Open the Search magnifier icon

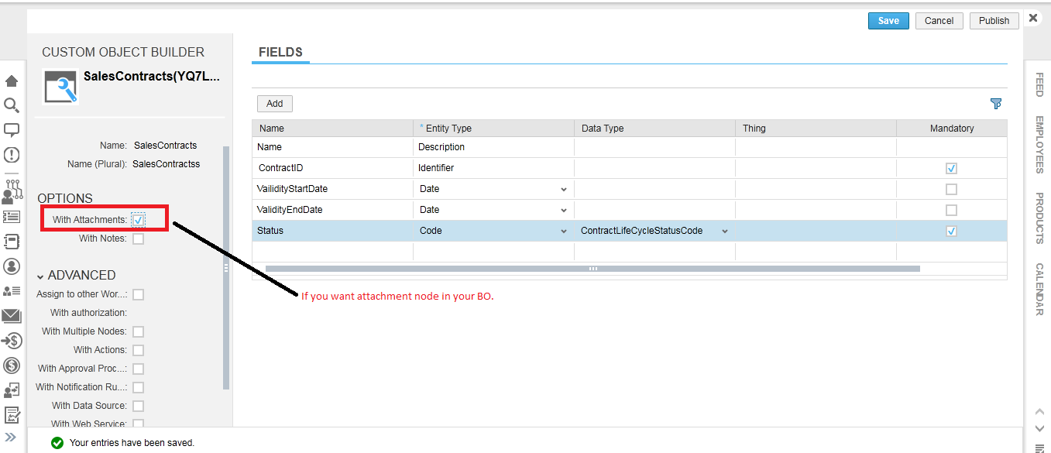(12, 105)
